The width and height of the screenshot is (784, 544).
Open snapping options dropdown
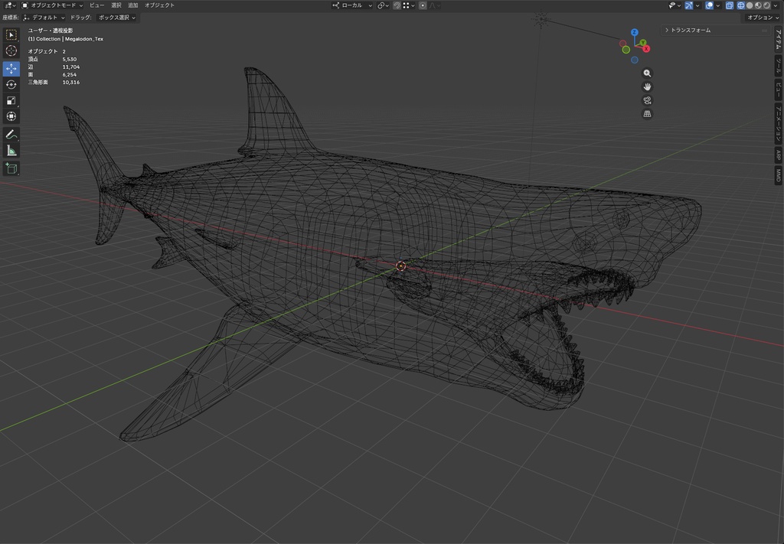coord(409,5)
